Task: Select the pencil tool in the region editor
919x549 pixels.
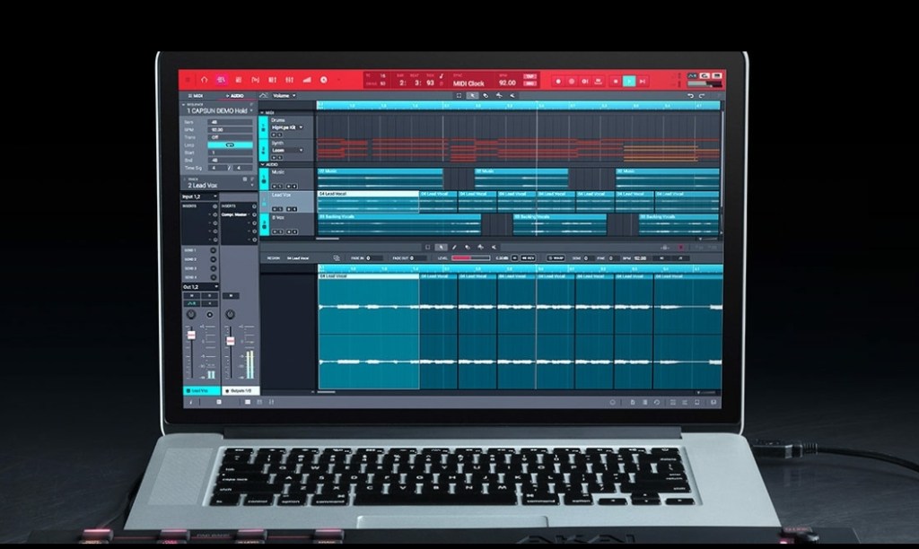Action: click(x=454, y=246)
